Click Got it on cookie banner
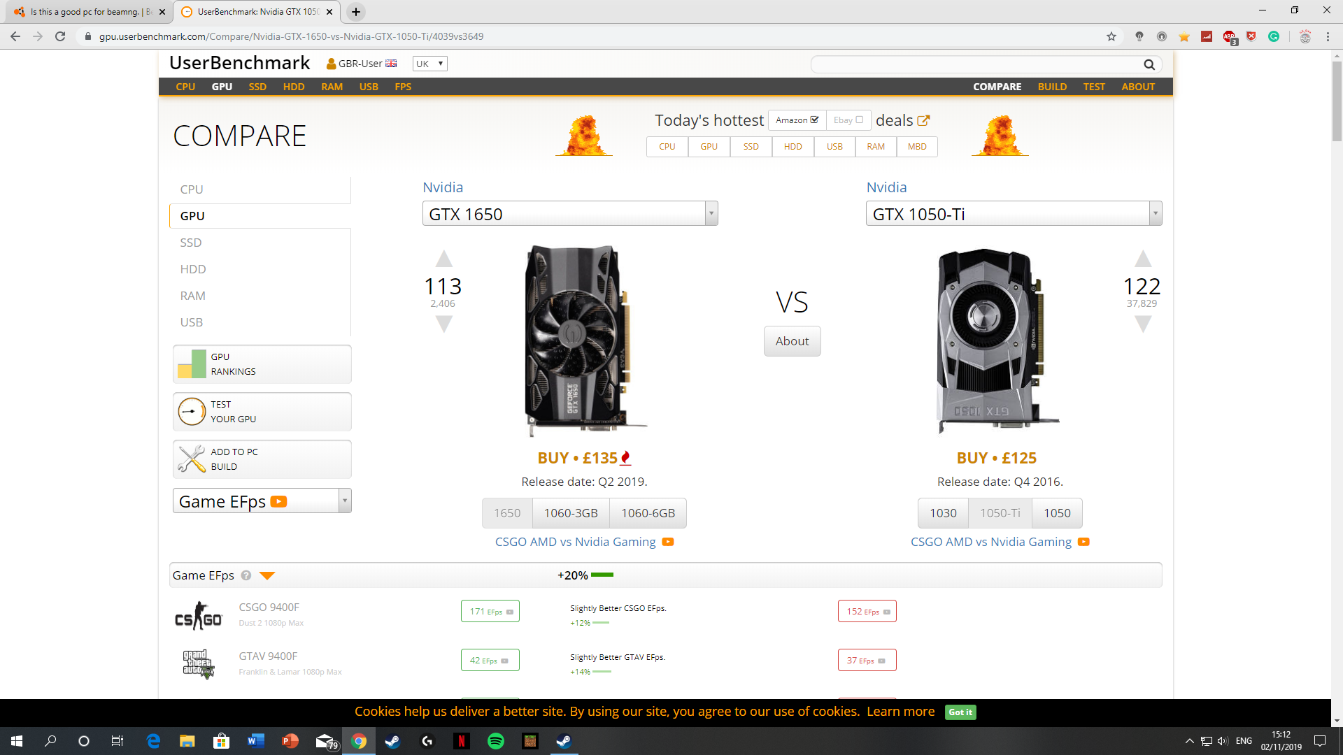 tap(960, 712)
